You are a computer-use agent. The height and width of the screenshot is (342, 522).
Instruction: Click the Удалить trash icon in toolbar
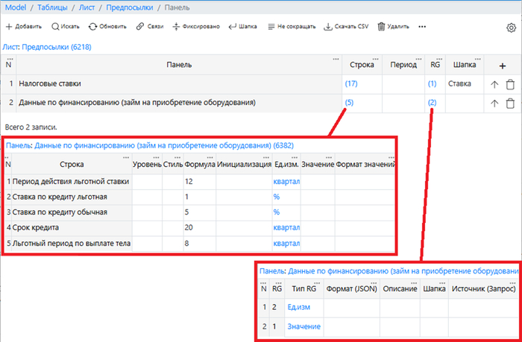point(393,27)
